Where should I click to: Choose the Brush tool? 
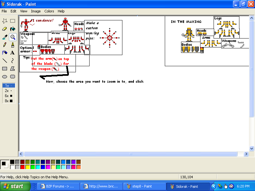coord(12,45)
